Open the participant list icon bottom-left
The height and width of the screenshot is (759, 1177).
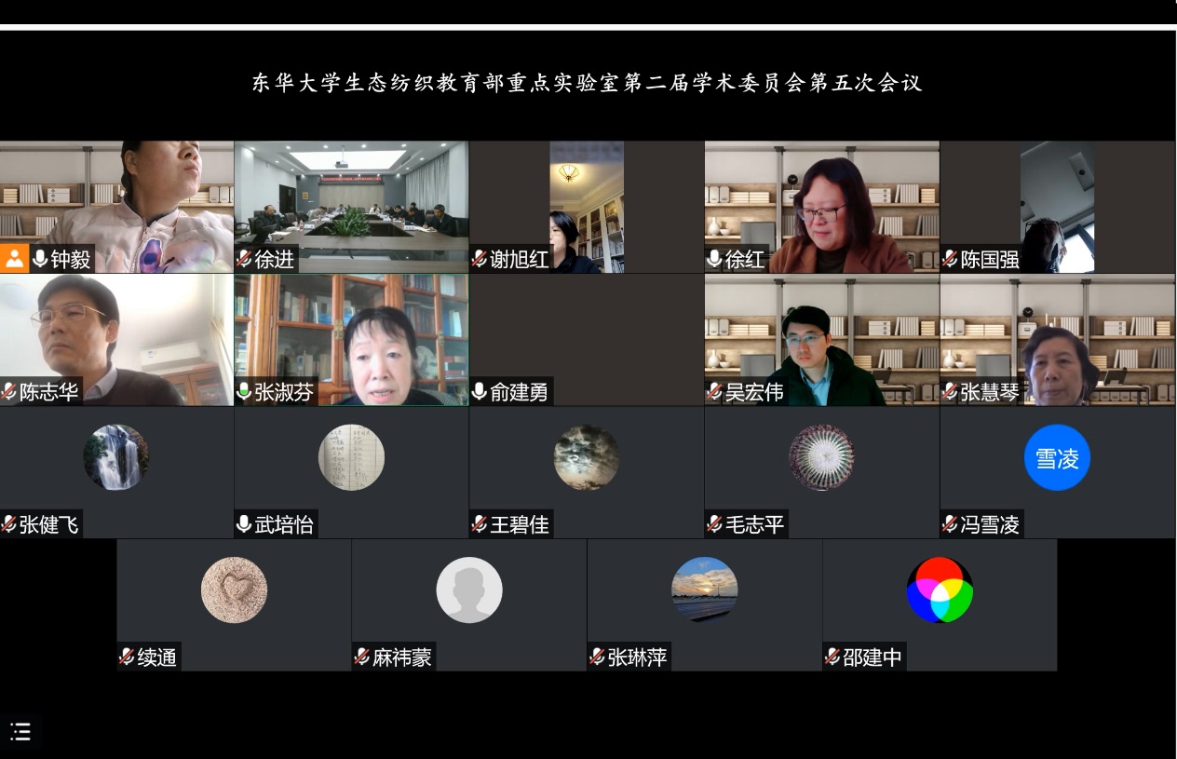[20, 732]
